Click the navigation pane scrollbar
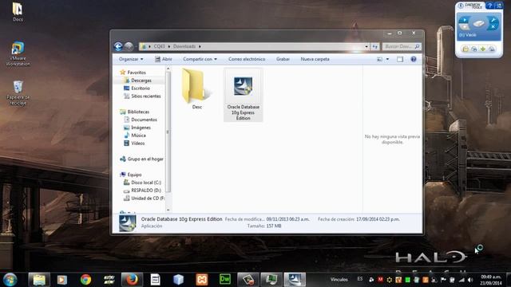 pyautogui.click(x=168, y=132)
